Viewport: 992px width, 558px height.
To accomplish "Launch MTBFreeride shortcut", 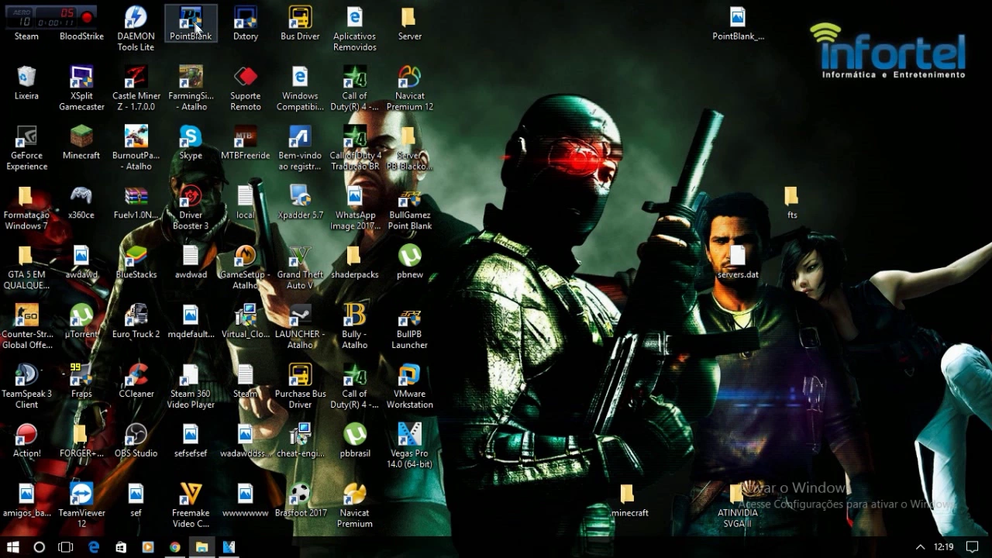I will 246,143.
